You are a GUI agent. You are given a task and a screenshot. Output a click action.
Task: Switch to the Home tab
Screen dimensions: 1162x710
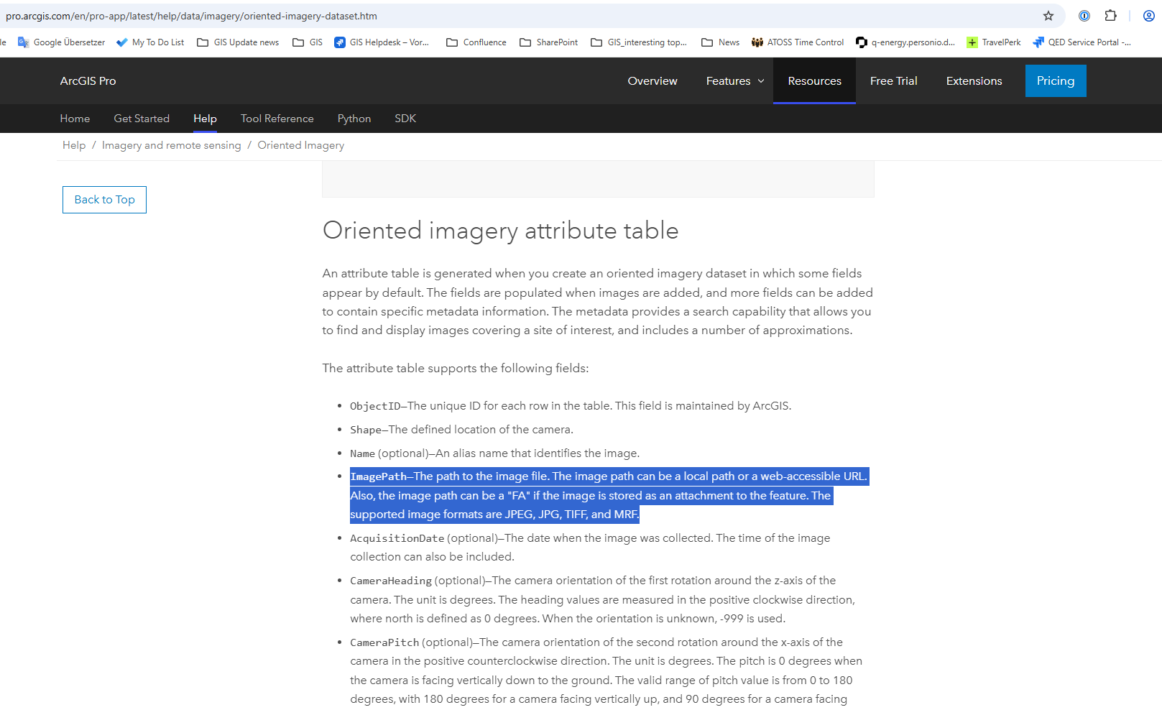[75, 119]
